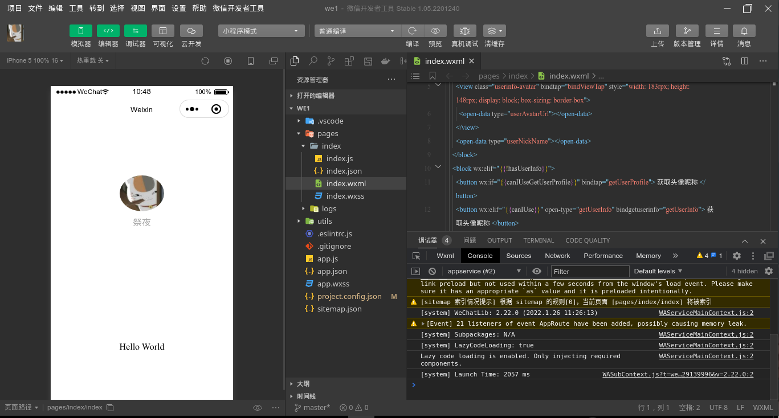
Task: Click the console Filter input field
Action: (x=590, y=271)
